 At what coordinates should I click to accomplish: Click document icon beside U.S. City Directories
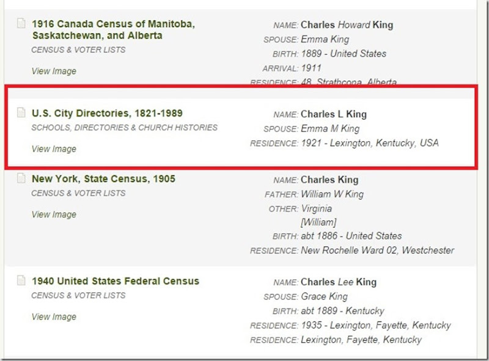click(x=21, y=114)
